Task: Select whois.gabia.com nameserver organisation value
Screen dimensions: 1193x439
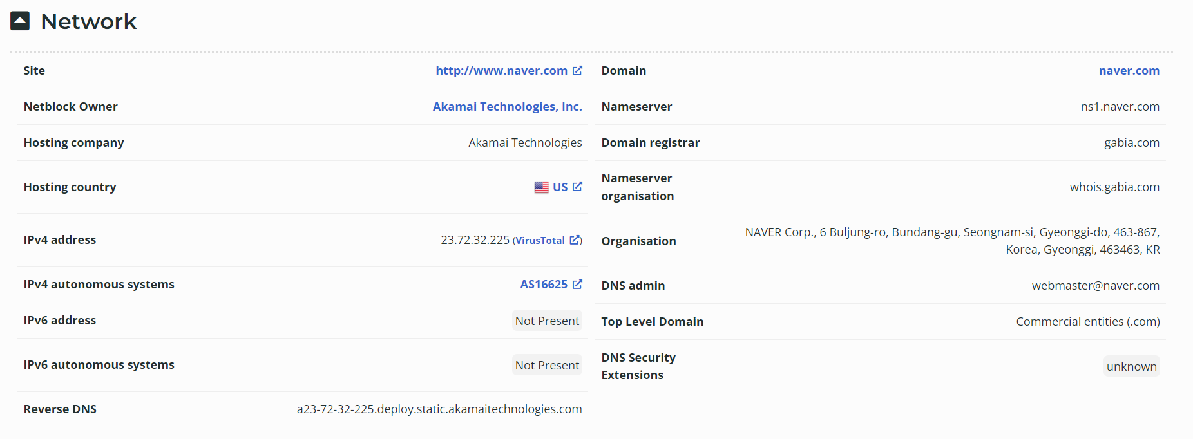Action: point(1114,187)
